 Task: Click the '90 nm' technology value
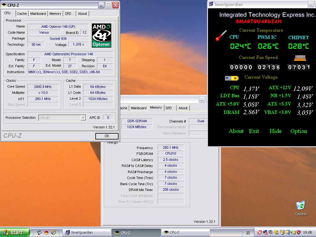[x=36, y=44]
